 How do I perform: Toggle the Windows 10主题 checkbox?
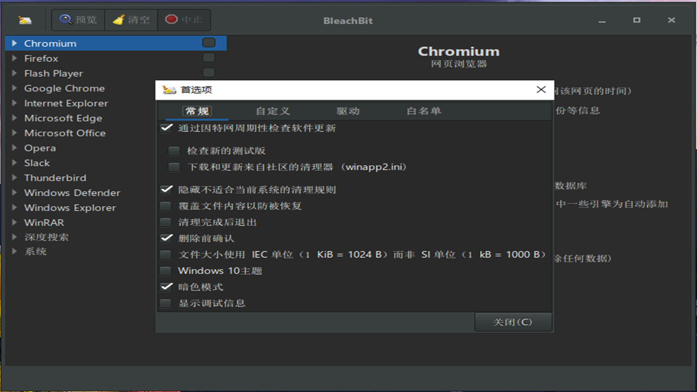[x=166, y=271]
